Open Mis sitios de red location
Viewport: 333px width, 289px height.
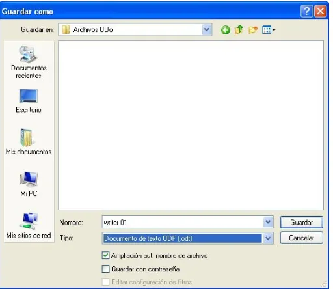pyautogui.click(x=29, y=226)
